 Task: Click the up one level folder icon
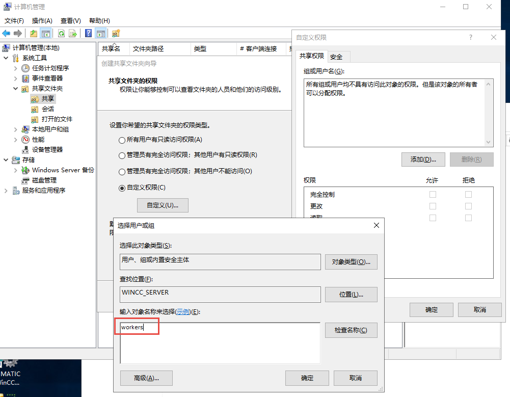34,33
